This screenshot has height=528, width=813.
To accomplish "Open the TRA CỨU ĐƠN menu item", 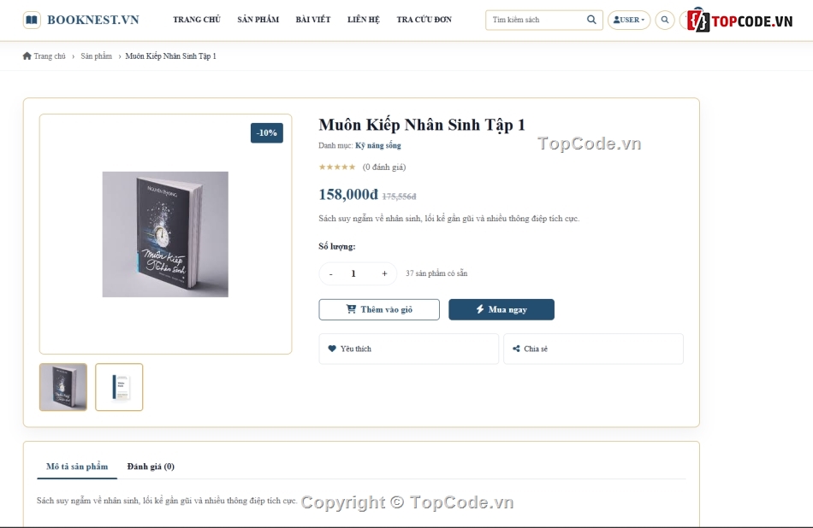I will [424, 20].
